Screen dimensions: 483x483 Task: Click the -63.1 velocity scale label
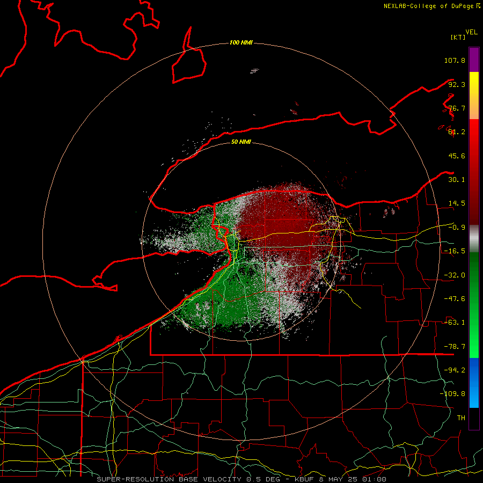coord(455,323)
